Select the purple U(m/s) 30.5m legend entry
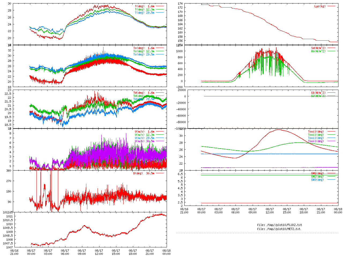343x257 pixels. [144, 141]
